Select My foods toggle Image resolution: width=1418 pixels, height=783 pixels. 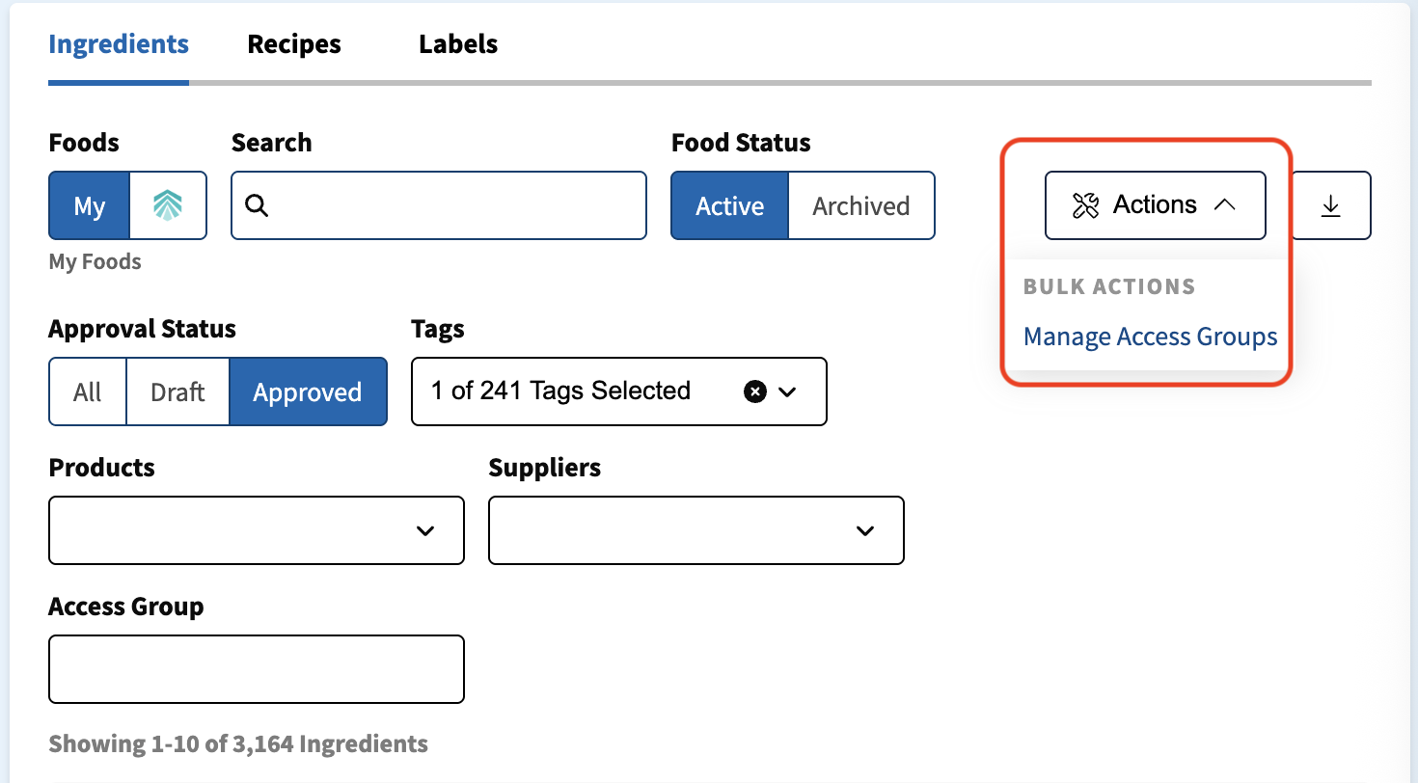point(89,205)
